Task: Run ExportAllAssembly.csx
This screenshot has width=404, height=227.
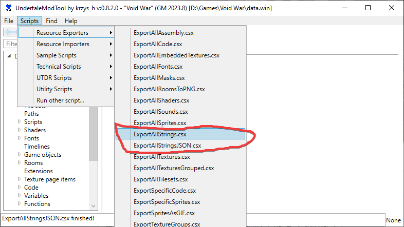Action: 180,33
